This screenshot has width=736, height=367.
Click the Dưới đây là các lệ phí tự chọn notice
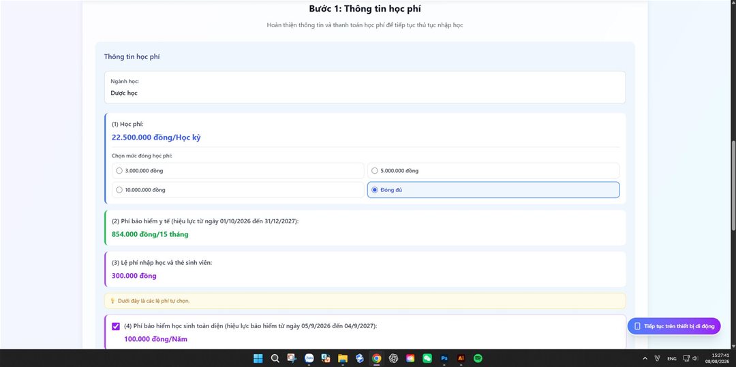365,301
